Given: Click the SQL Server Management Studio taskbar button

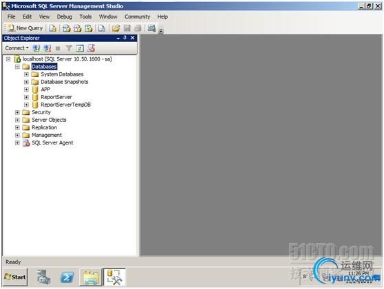Looking at the screenshot, I should [x=114, y=277].
